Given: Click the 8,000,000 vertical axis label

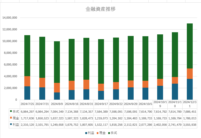Looking at the screenshot, I should click(10, 53).
